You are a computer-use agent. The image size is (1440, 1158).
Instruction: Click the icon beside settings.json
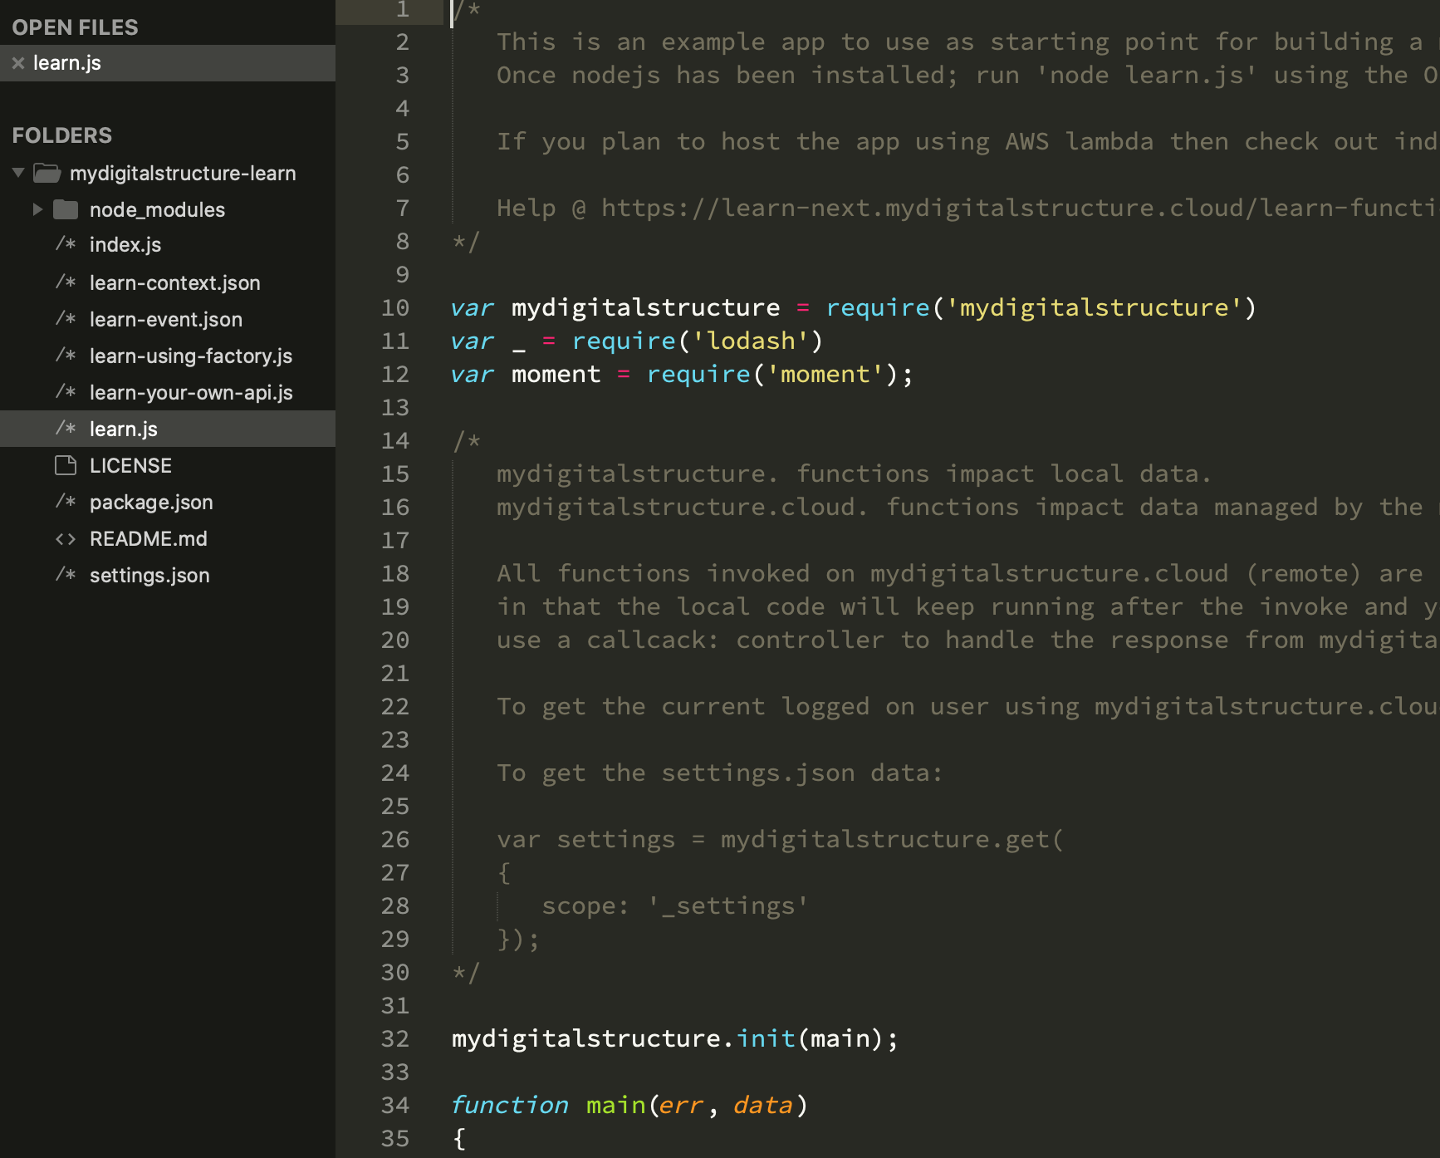click(x=66, y=575)
